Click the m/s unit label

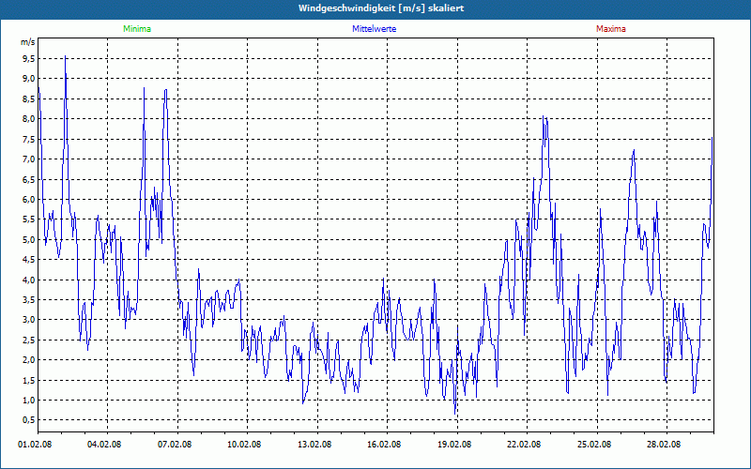coord(28,42)
